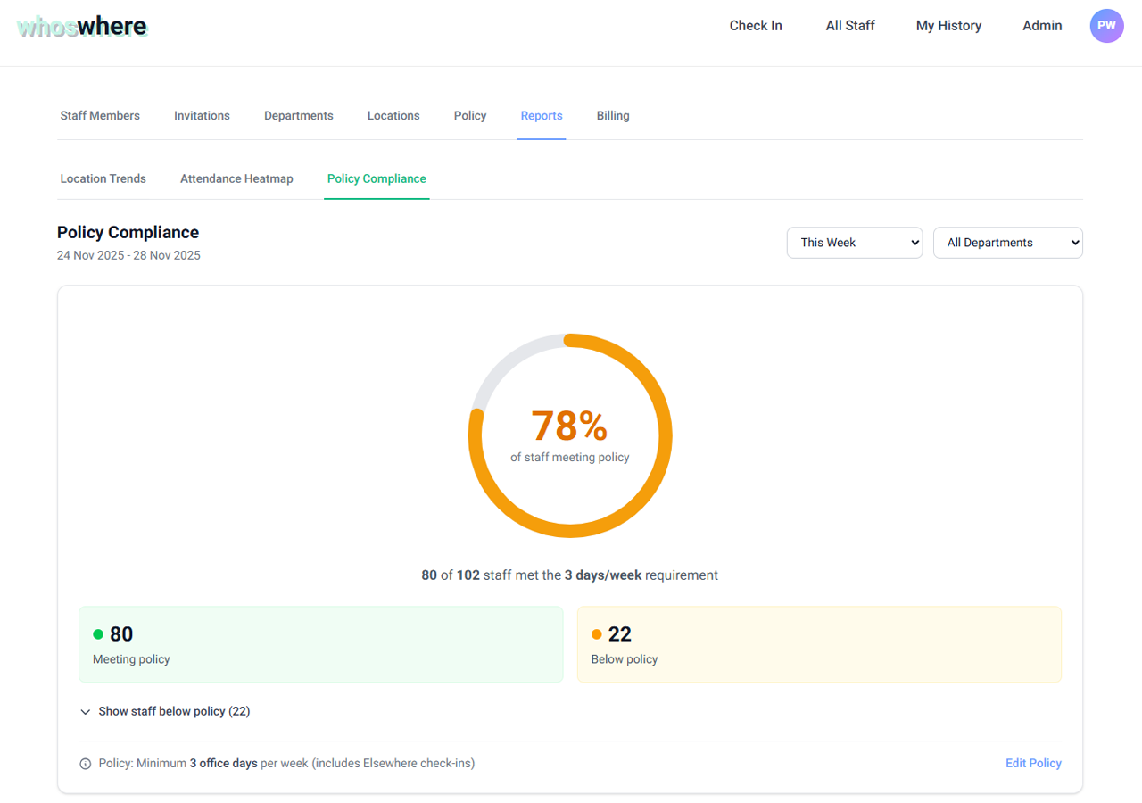
Task: Open All Staff in the top navigation
Action: click(x=850, y=26)
